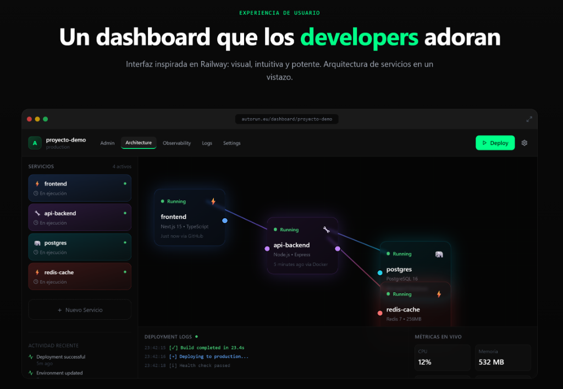The width and height of the screenshot is (563, 389).
Task: Click the activity icon beside Environment updated
Action: point(31,373)
